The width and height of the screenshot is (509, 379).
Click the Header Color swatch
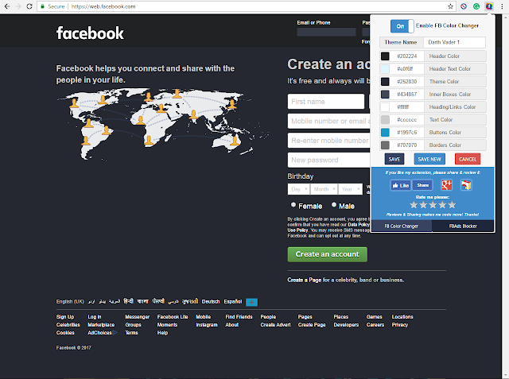coord(385,56)
